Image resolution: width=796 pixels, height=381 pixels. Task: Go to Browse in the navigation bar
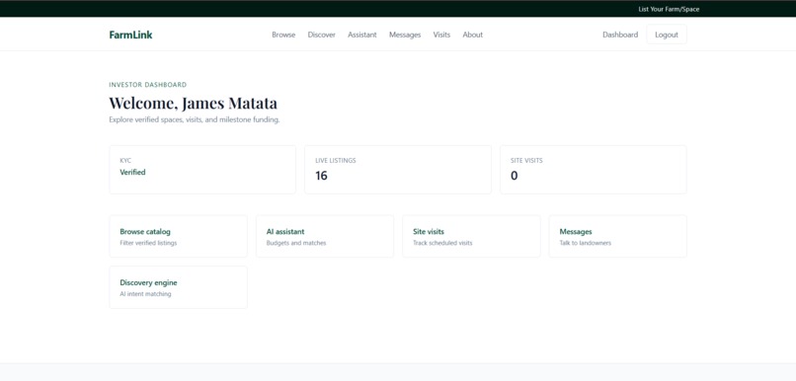pyautogui.click(x=283, y=35)
